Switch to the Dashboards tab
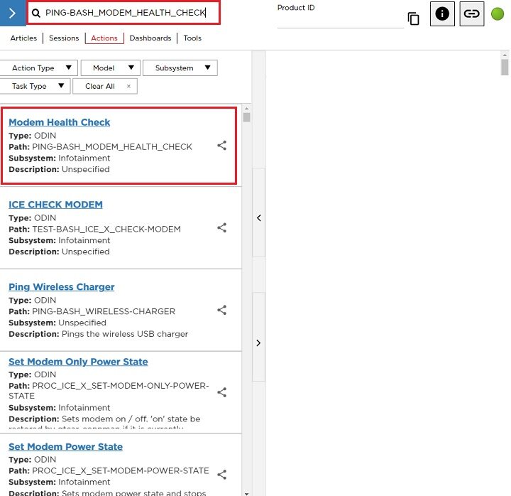The width and height of the screenshot is (511, 496). pos(150,38)
